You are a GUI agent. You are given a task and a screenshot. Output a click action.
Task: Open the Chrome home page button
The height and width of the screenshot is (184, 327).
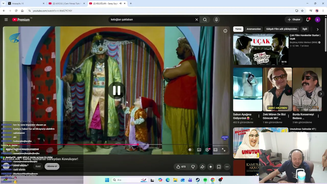(22, 11)
